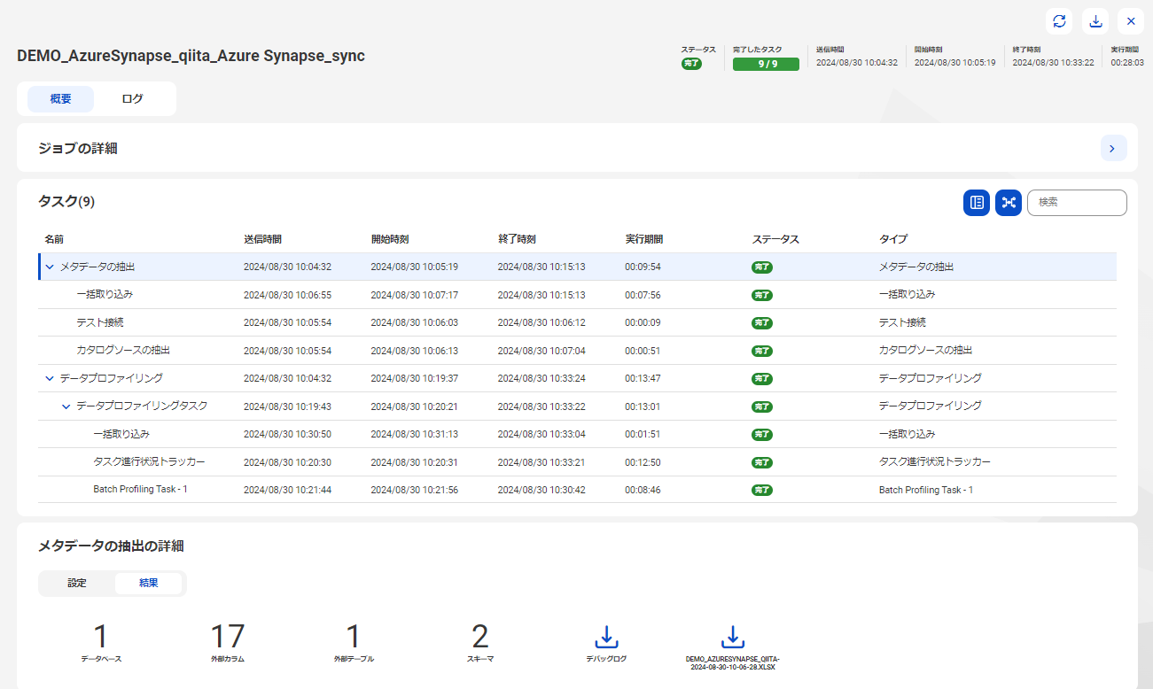Viewport: 1153px width, 689px height.
Task: Toggle the 概要 view selector
Action: coord(59,98)
